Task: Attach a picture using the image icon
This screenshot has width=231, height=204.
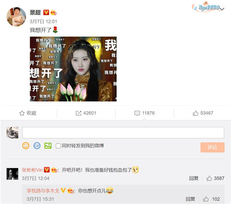Action: coord(48,145)
